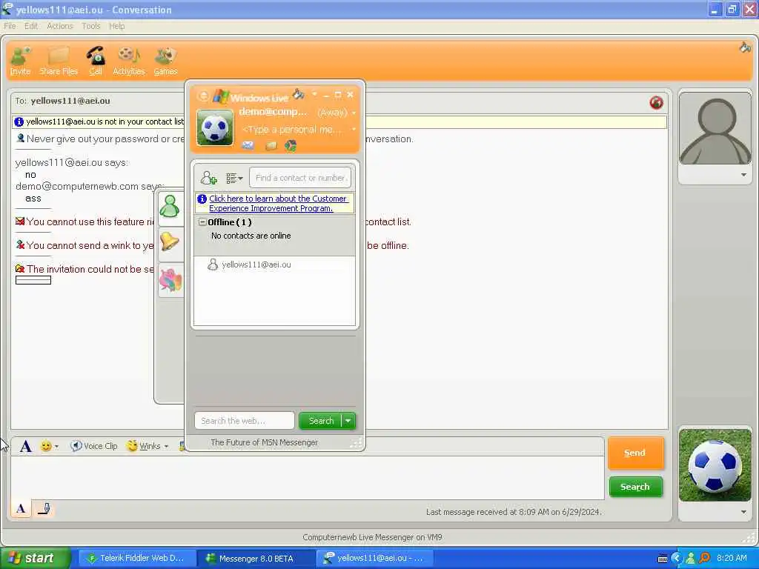The image size is (759, 569).
Task: Open the Tools menu
Action: (91, 26)
